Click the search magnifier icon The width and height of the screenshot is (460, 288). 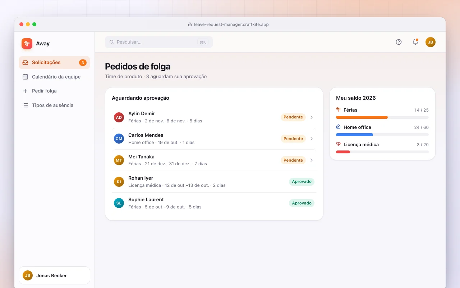click(112, 42)
